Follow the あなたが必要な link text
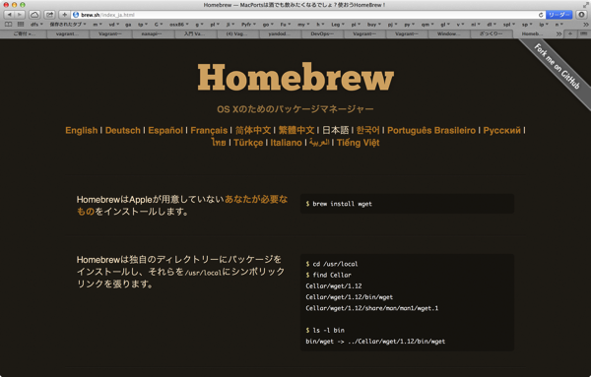 [256, 199]
